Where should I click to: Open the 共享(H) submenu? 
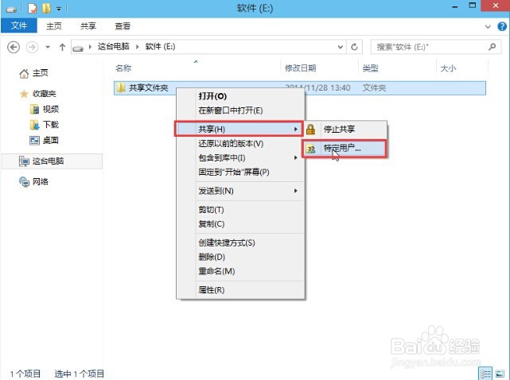coord(239,129)
